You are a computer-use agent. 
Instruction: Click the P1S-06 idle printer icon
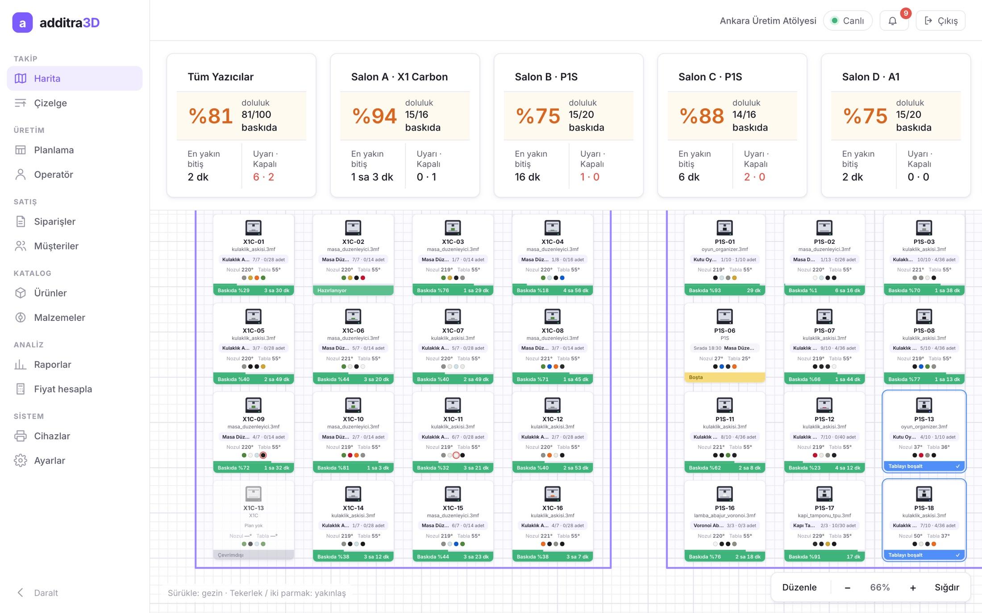click(724, 316)
